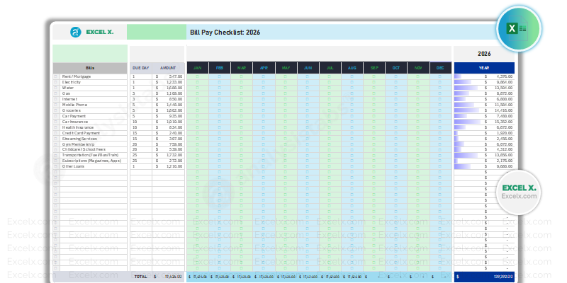Click the DUE DAY column header
The width and height of the screenshot is (567, 283).
tap(140, 68)
